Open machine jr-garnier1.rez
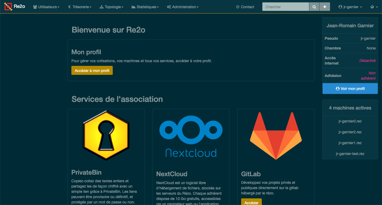The height and width of the screenshot is (205, 382). [x=350, y=143]
